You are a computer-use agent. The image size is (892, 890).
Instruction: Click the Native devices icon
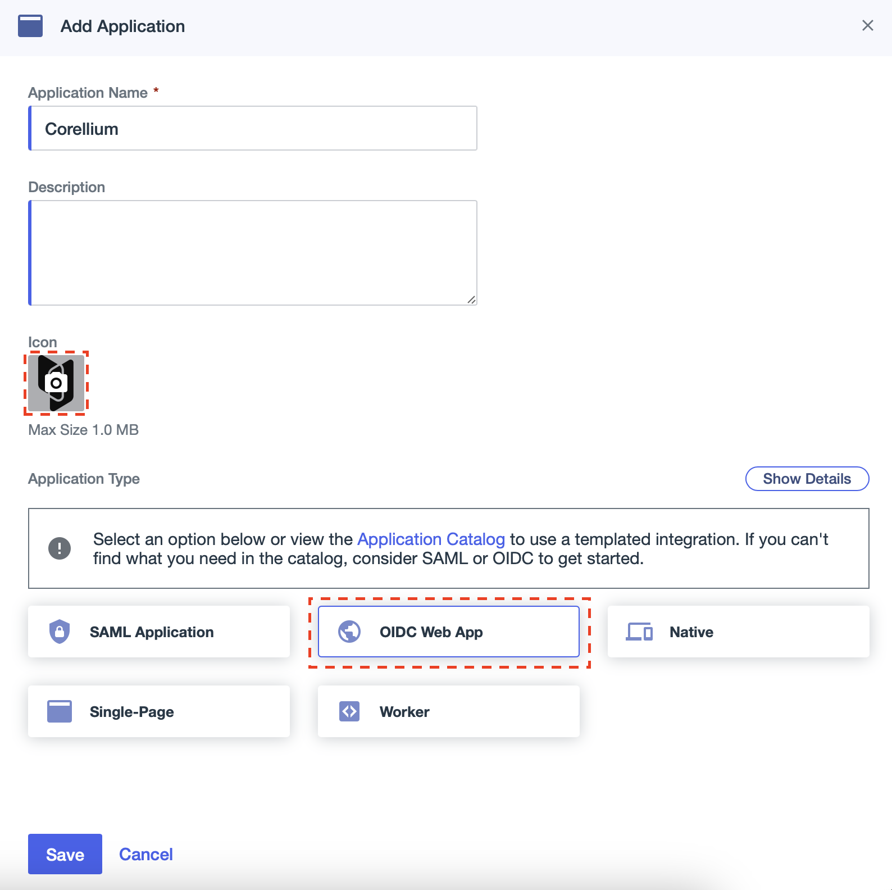point(639,632)
